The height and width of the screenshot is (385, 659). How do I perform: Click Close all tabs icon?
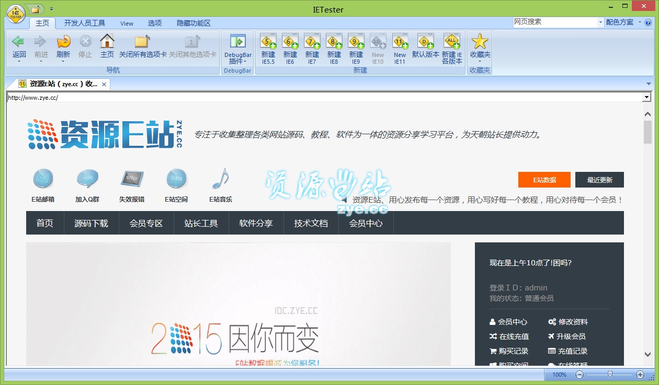pos(142,41)
